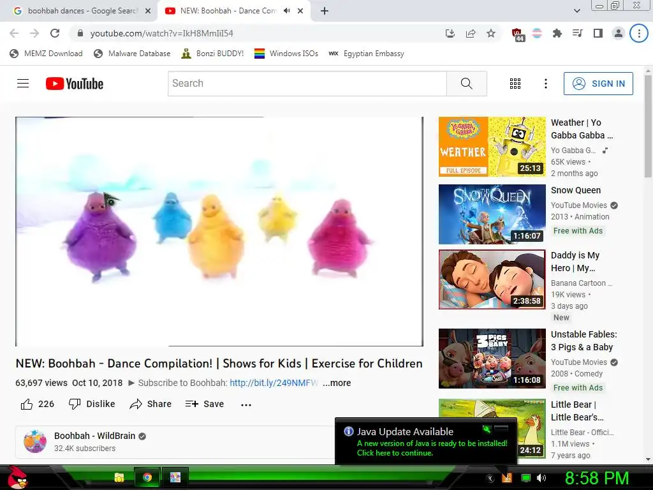
Task: Open Unstable Fables 3 Pigs thumbnail
Action: (492, 359)
